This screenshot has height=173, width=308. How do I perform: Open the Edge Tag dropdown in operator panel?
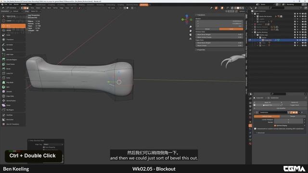click(x=53, y=144)
